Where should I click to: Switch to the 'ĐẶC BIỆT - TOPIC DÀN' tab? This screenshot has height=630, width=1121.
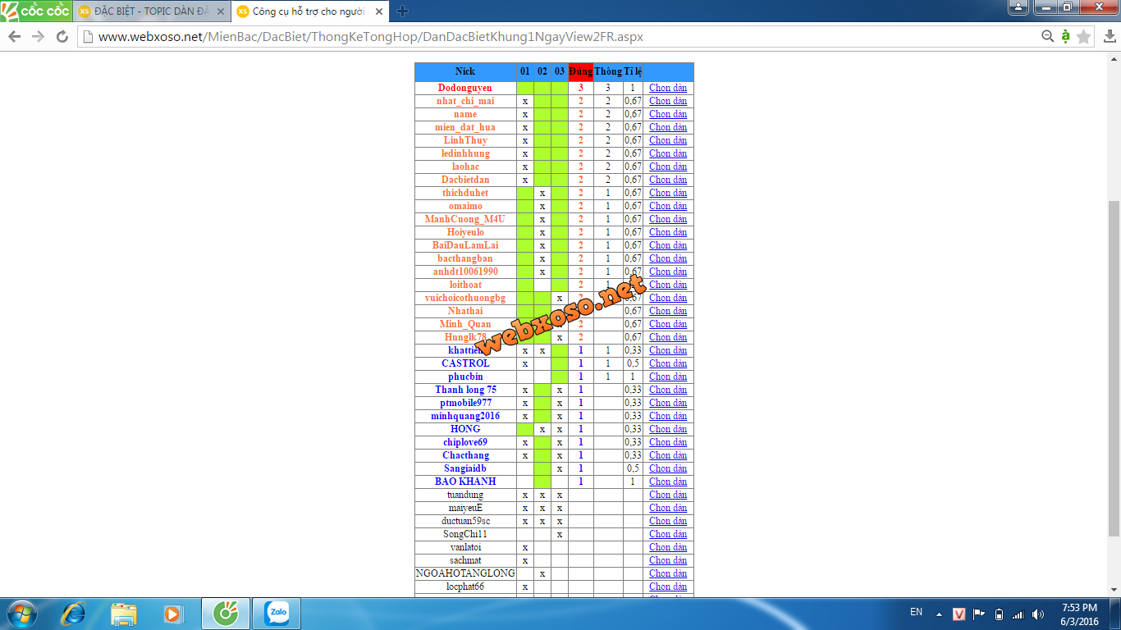coord(151,11)
